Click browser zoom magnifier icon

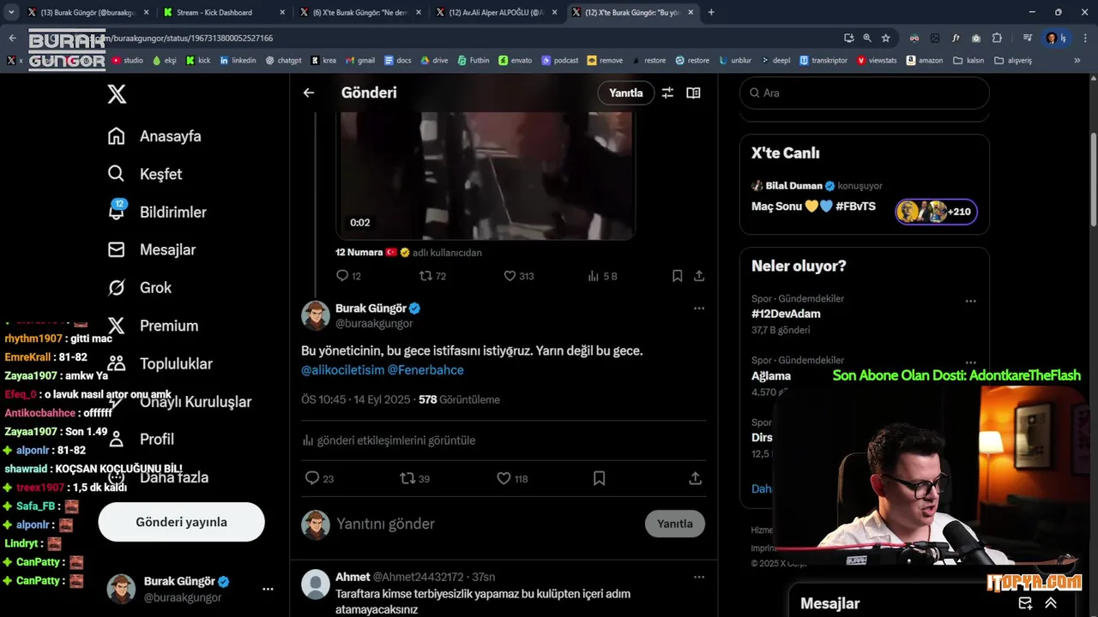[x=866, y=38]
